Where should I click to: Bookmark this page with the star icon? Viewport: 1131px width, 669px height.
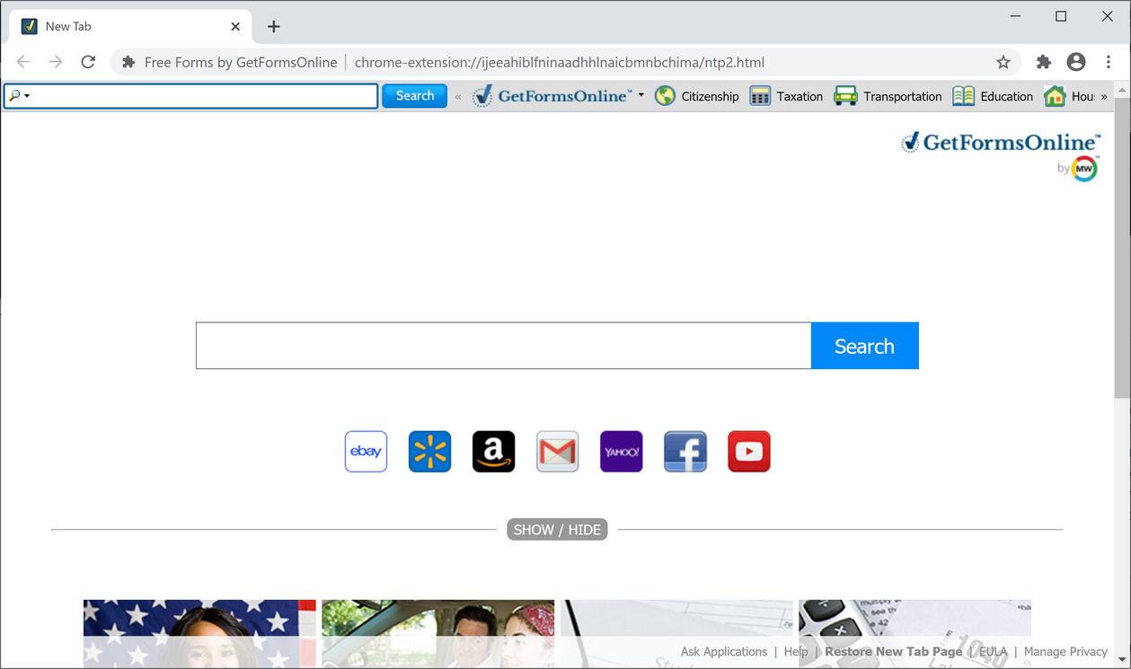(1003, 62)
